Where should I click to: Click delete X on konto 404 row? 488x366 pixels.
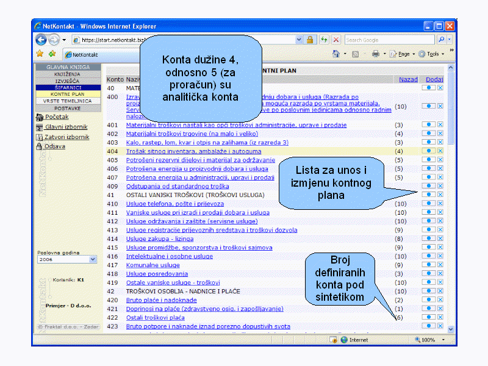440,151
